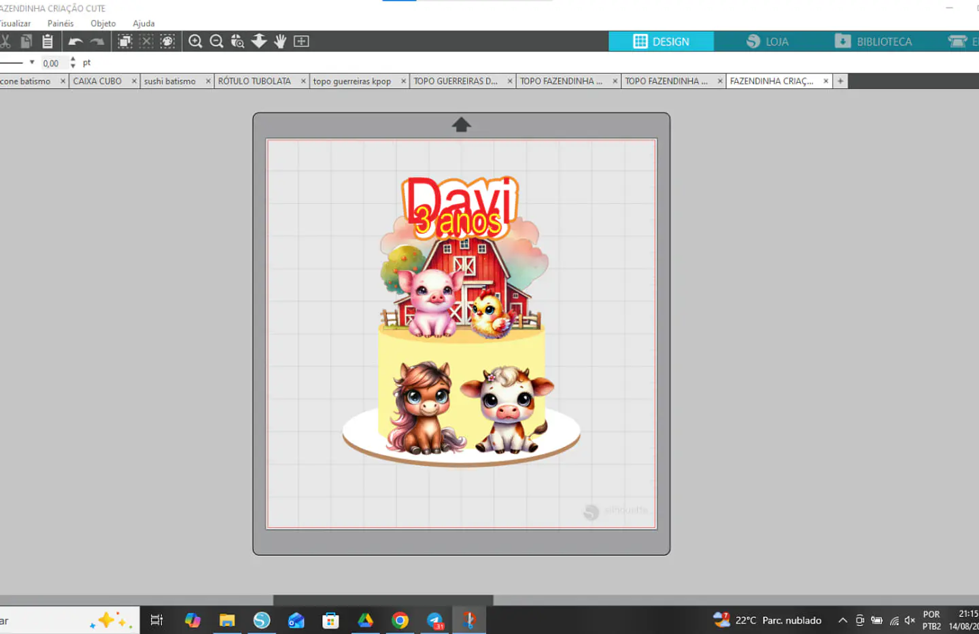Open Telegram from the taskbar

click(435, 620)
